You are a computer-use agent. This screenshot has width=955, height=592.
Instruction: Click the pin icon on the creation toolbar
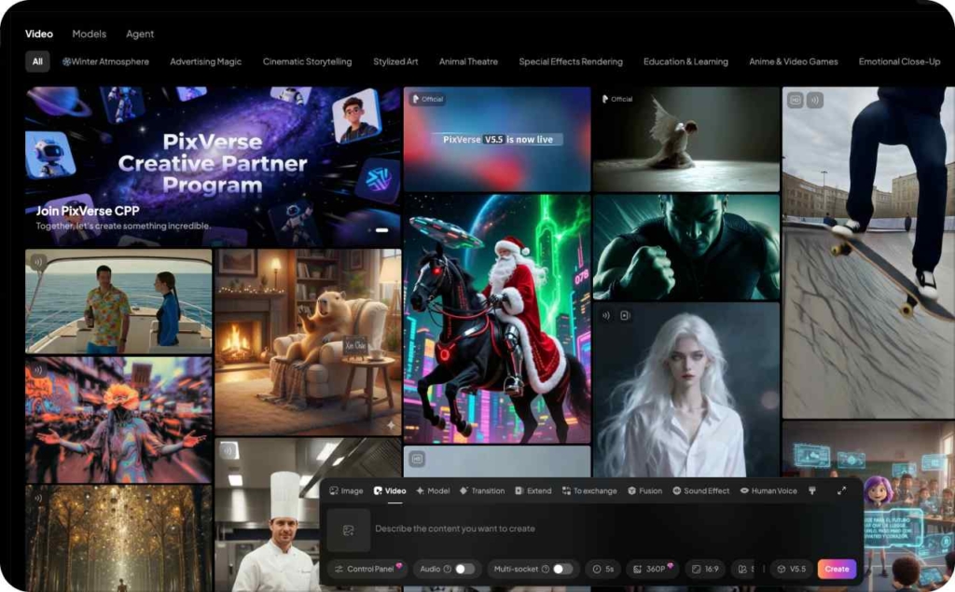pyautogui.click(x=810, y=491)
